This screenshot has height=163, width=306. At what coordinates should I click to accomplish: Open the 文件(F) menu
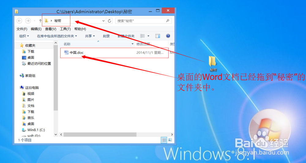tap(22, 29)
